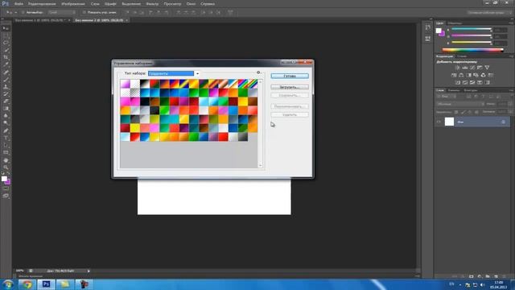Toggle show transform controls checkbox
515x290 pixels.
84,13
